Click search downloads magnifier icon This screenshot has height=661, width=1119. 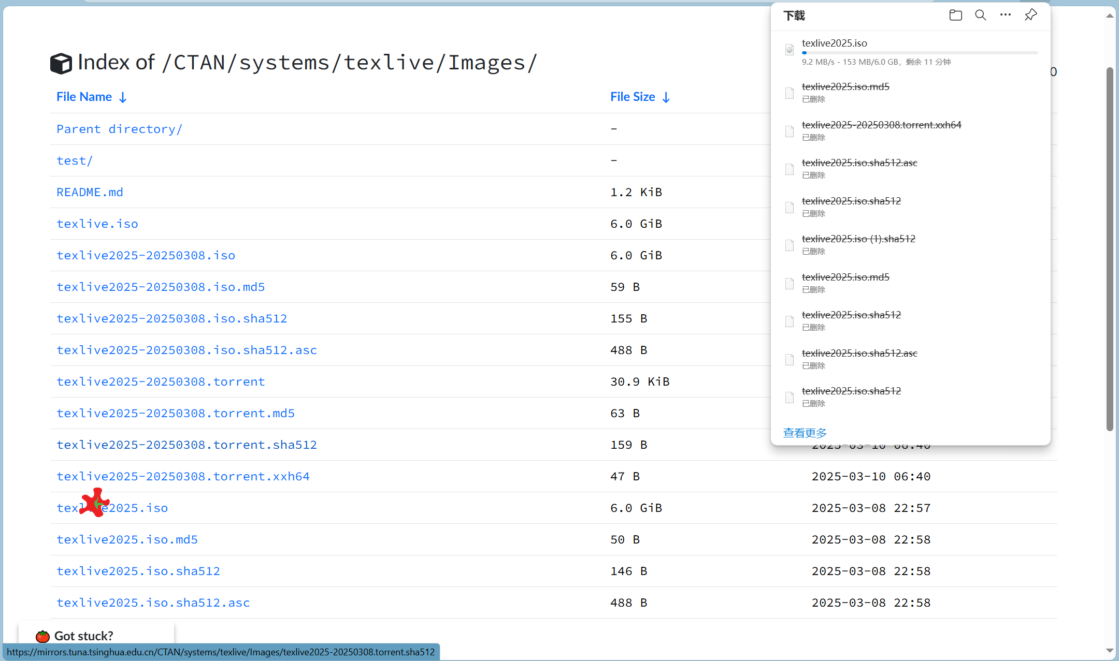pos(980,15)
